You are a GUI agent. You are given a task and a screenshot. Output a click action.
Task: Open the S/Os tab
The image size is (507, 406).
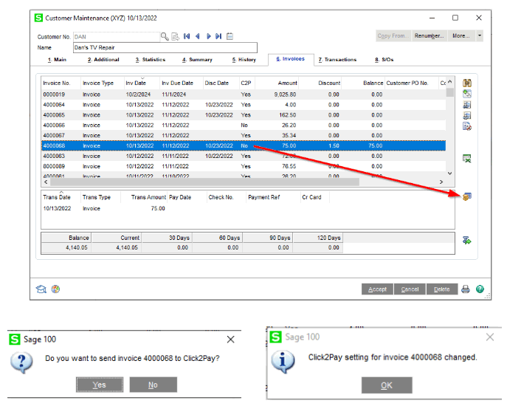click(x=384, y=60)
